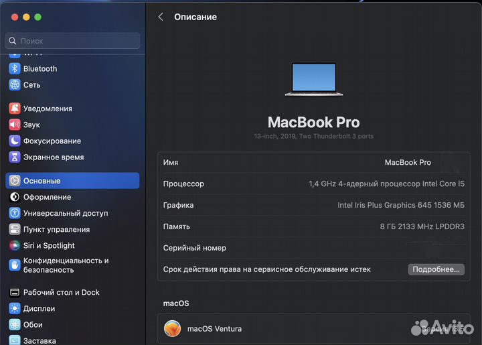Screen dimensions: 482x345
Task: Click in the Поиск search field
Action: pos(72,41)
